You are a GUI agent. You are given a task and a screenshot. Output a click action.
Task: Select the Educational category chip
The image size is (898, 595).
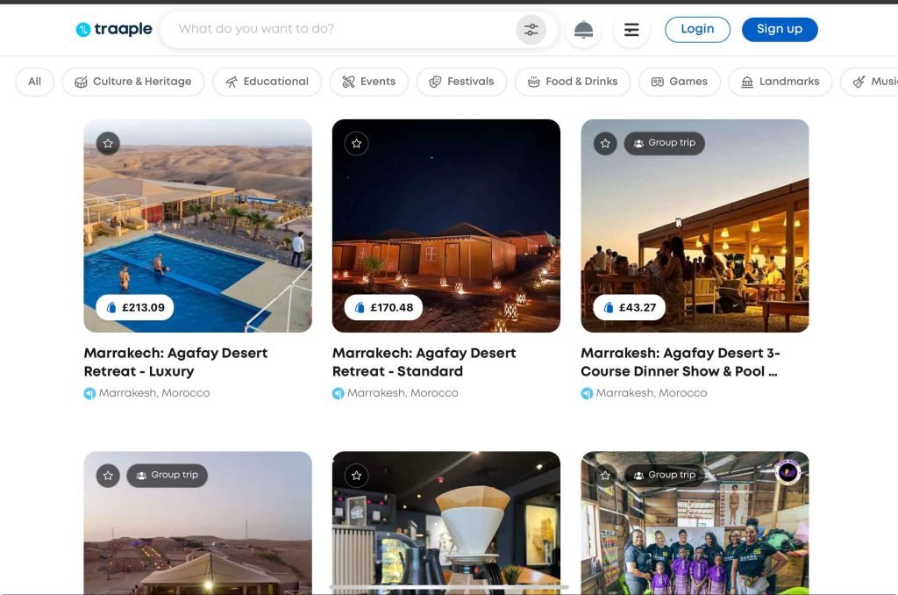tap(267, 82)
